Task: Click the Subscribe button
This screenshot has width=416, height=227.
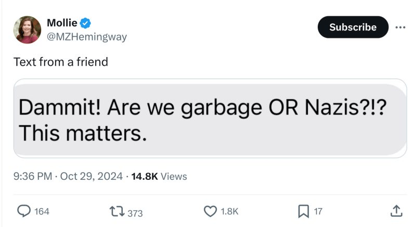Action: coord(353,27)
